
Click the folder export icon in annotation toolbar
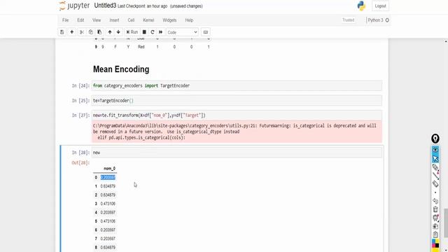pyautogui.click(x=435, y=226)
